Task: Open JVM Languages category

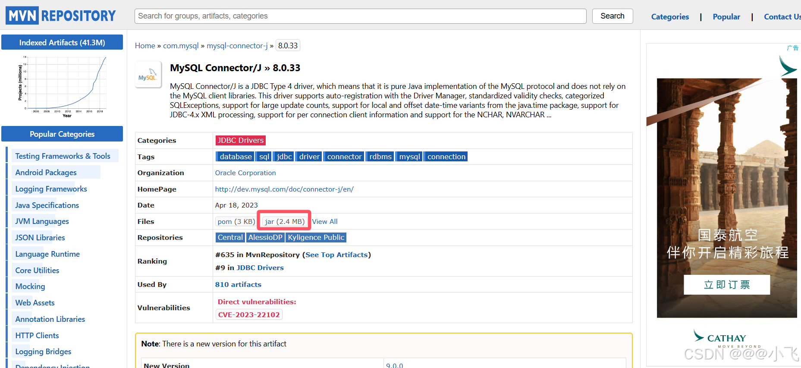Action: [42, 221]
